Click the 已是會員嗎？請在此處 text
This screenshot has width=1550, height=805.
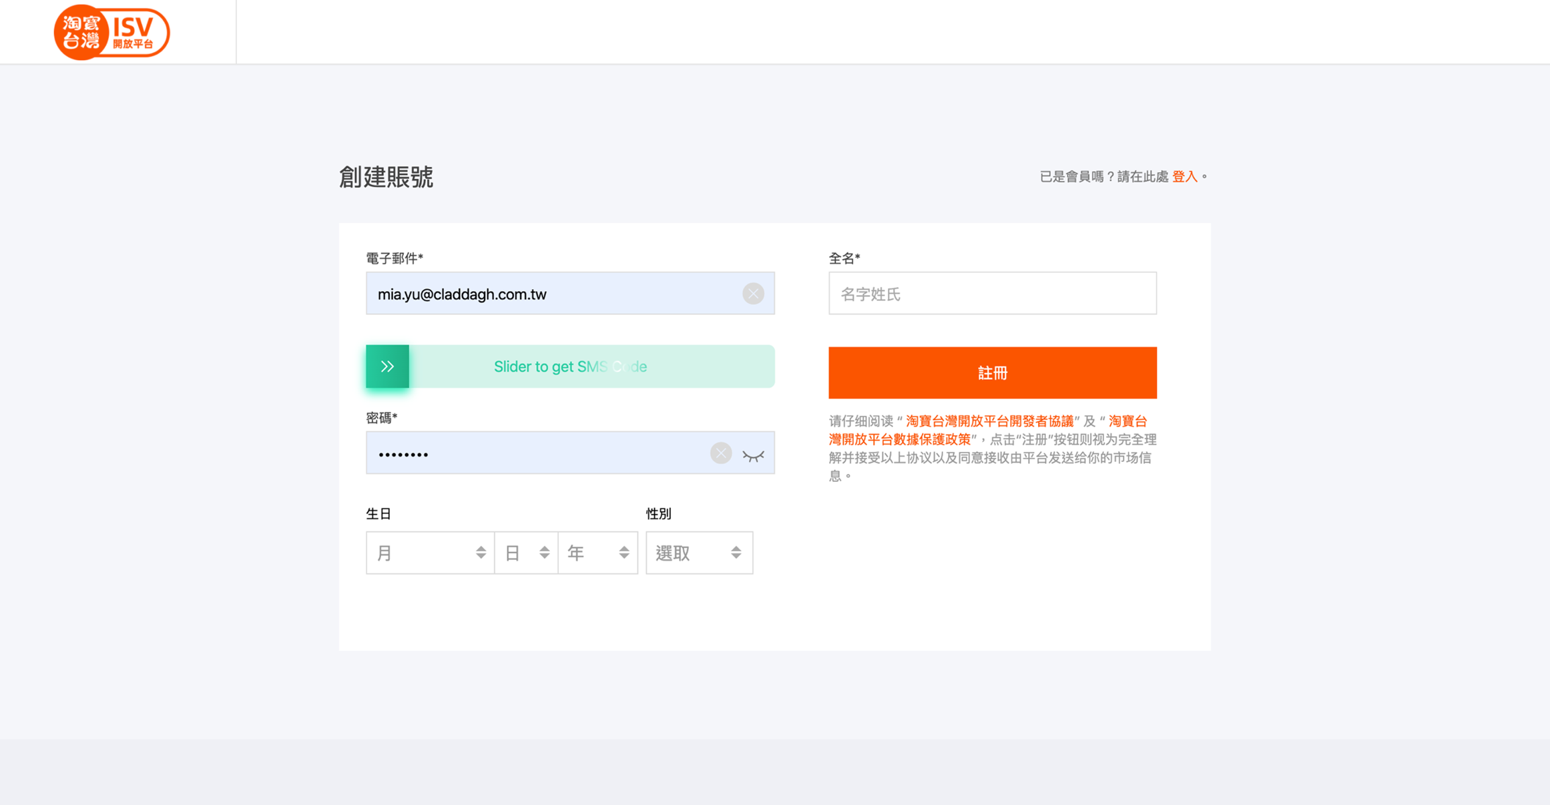click(1104, 176)
